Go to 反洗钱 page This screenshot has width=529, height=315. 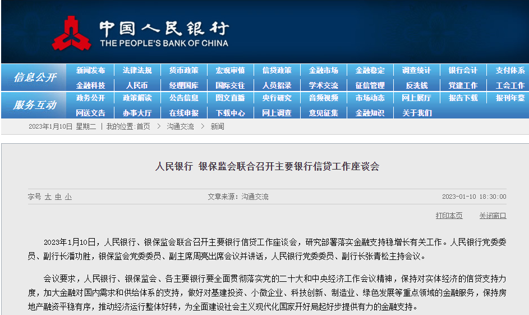click(x=416, y=85)
